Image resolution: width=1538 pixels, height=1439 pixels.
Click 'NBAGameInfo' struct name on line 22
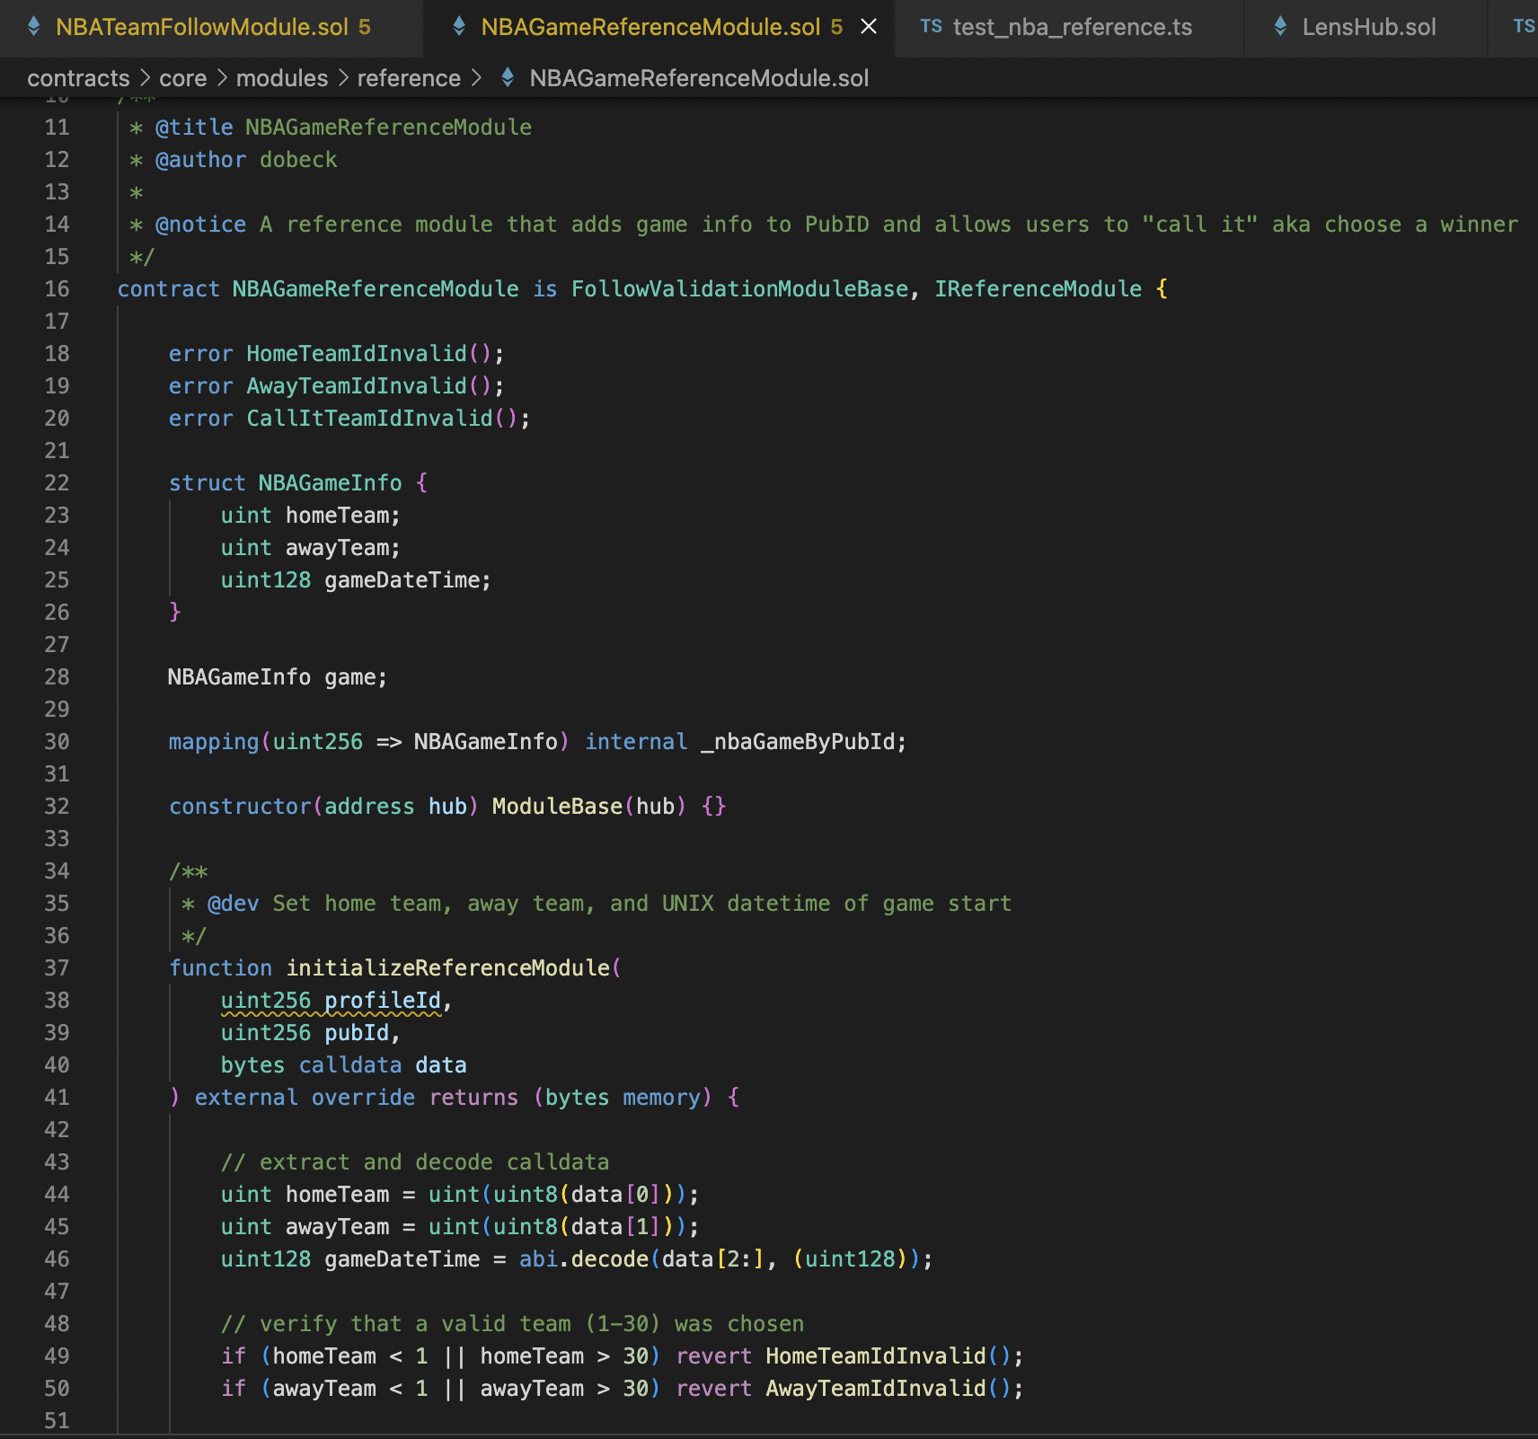click(x=330, y=483)
